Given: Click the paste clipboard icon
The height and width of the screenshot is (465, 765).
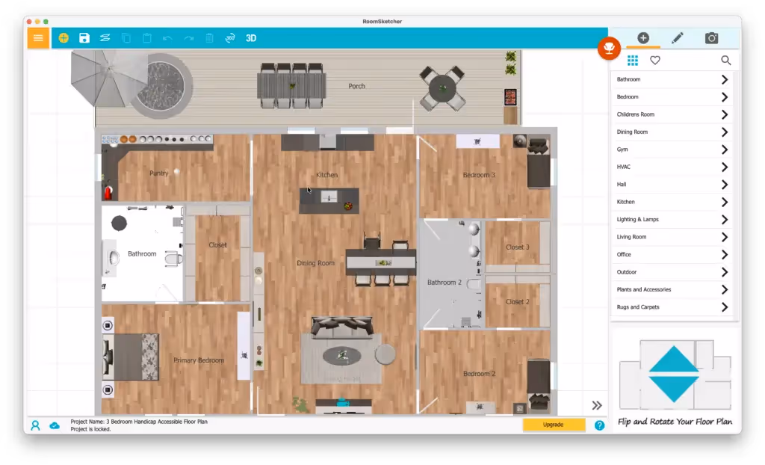Looking at the screenshot, I should [x=147, y=38].
